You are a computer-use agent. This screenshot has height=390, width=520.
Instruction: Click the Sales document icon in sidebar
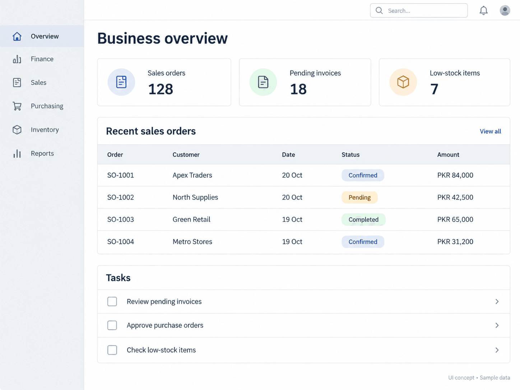[17, 83]
